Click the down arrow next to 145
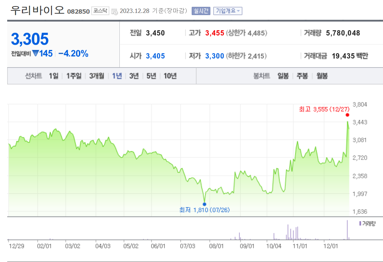This screenshot has width=383, height=262. coord(35,53)
